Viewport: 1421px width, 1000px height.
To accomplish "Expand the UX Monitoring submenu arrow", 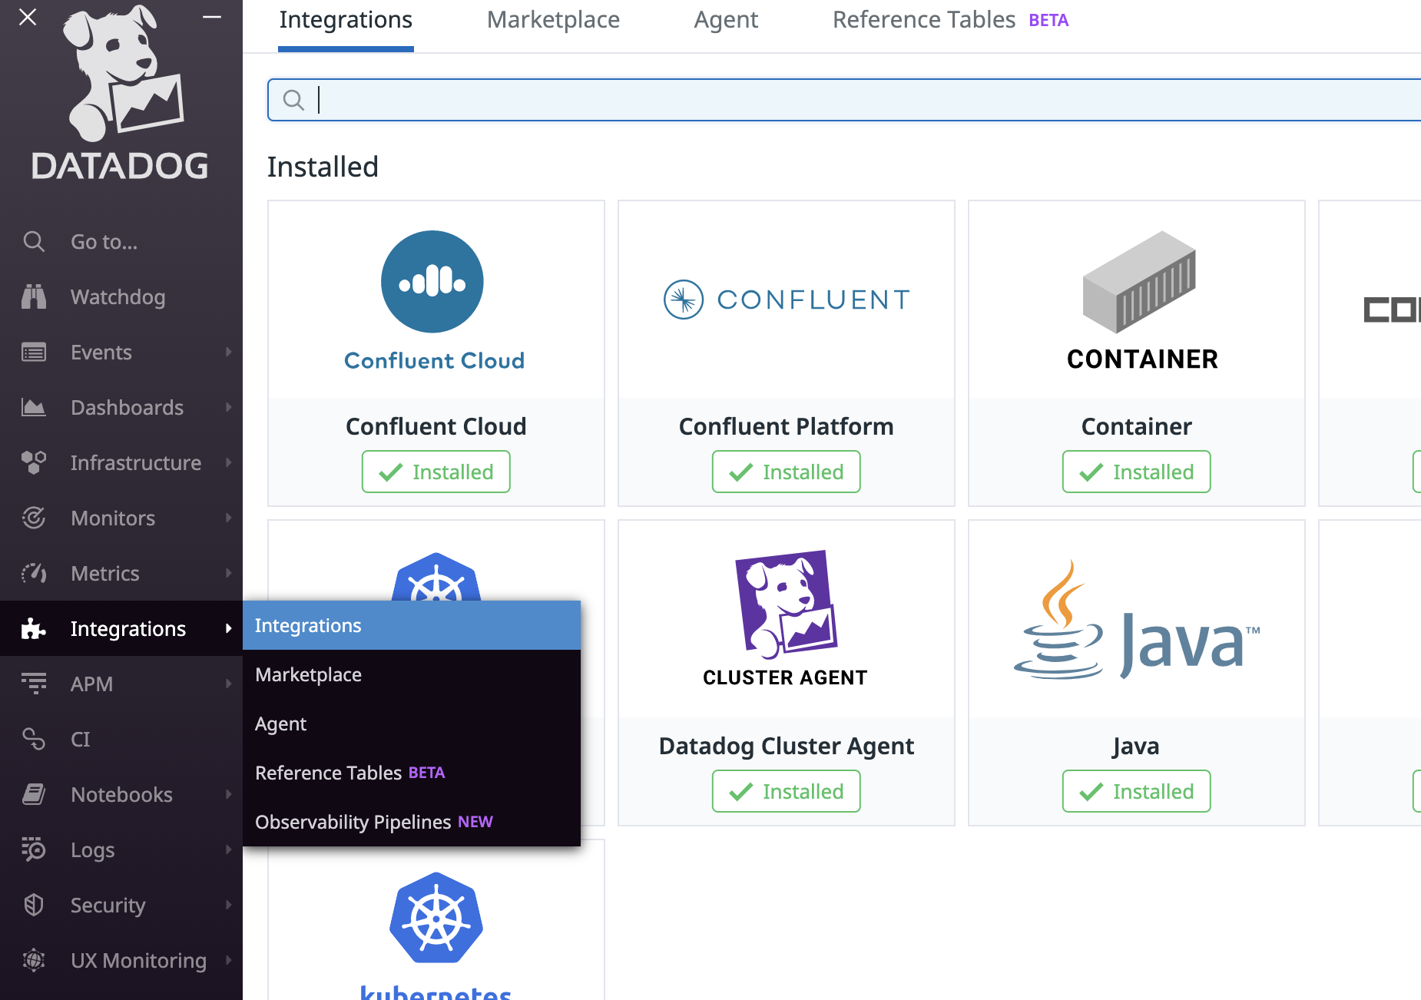I will coord(228,960).
